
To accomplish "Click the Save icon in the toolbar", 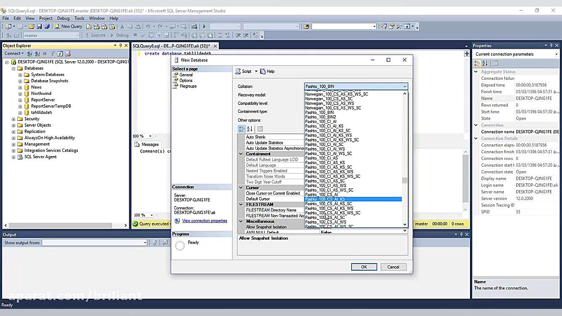I will click(x=39, y=26).
